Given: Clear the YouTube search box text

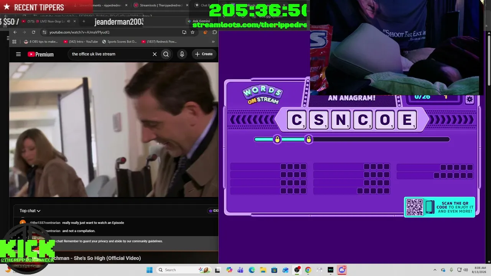Looking at the screenshot, I should point(155,54).
